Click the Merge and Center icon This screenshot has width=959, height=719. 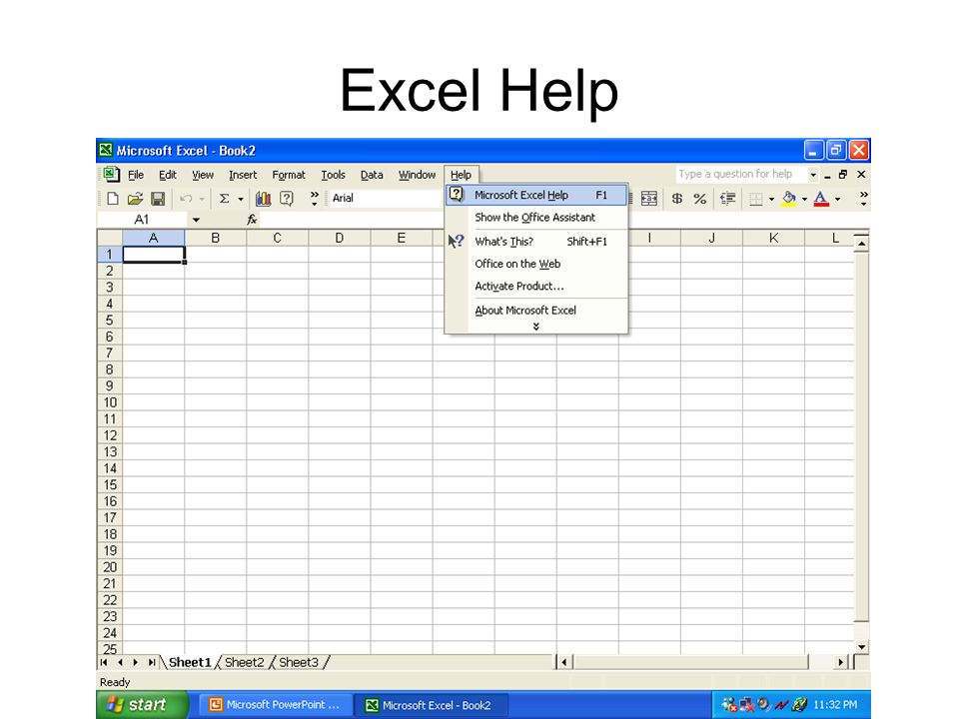click(x=649, y=198)
